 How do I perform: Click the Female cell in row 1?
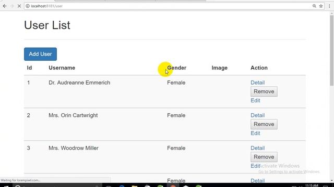coord(176,83)
